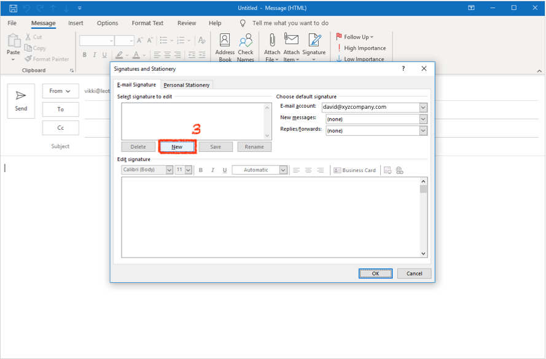The height and width of the screenshot is (359, 546).
Task: Toggle underline in Edit signature toolbar
Action: (225, 170)
